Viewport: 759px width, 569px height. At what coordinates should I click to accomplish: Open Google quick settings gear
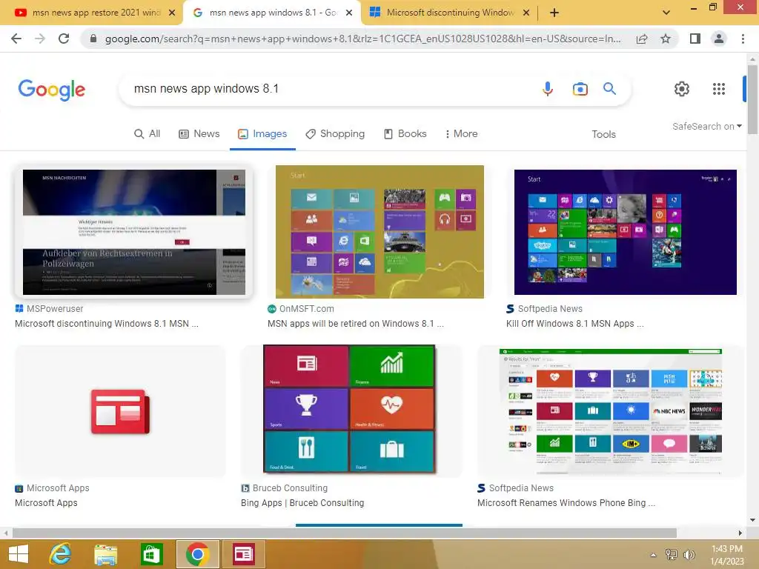point(682,89)
